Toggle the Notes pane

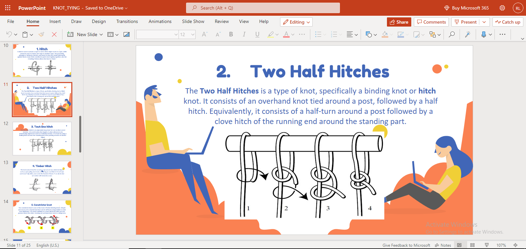(x=443, y=245)
